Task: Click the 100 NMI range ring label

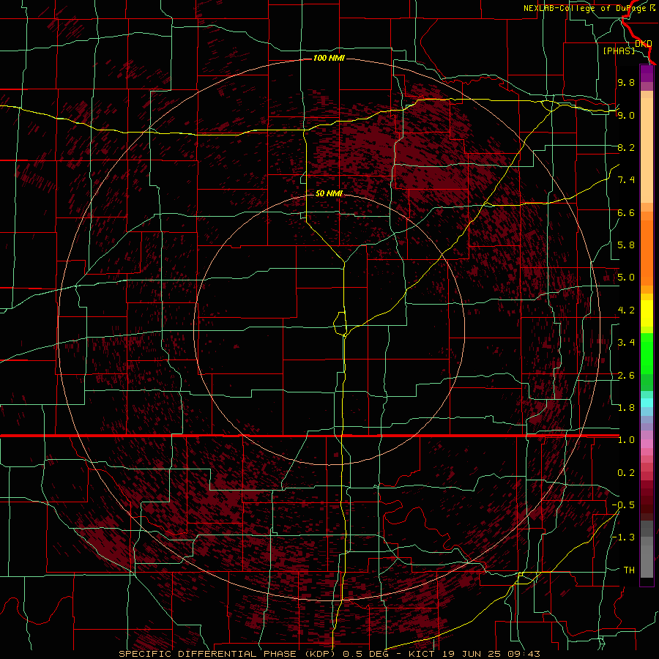Action: [x=329, y=58]
